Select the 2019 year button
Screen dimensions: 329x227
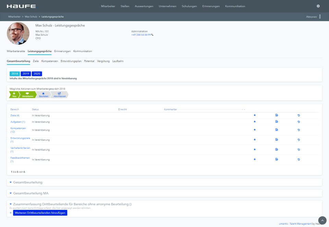pyautogui.click(x=26, y=74)
